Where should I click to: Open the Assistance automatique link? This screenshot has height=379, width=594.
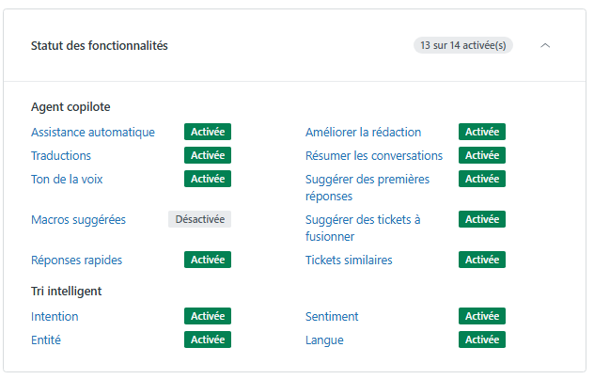(93, 133)
